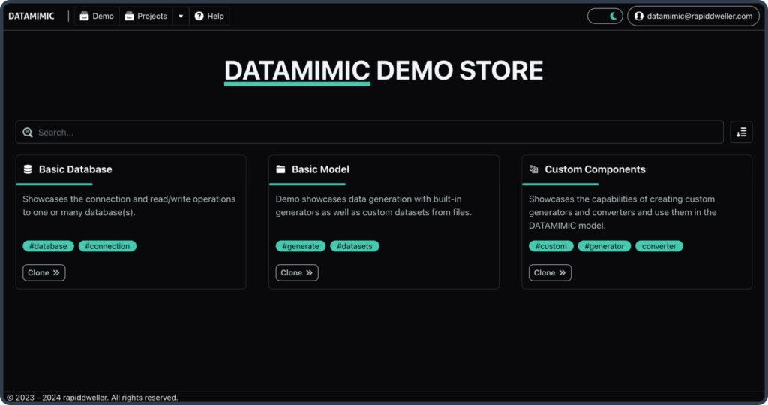Select the #generate tag
Image resolution: width=768 pixels, height=405 pixels.
pyautogui.click(x=300, y=246)
